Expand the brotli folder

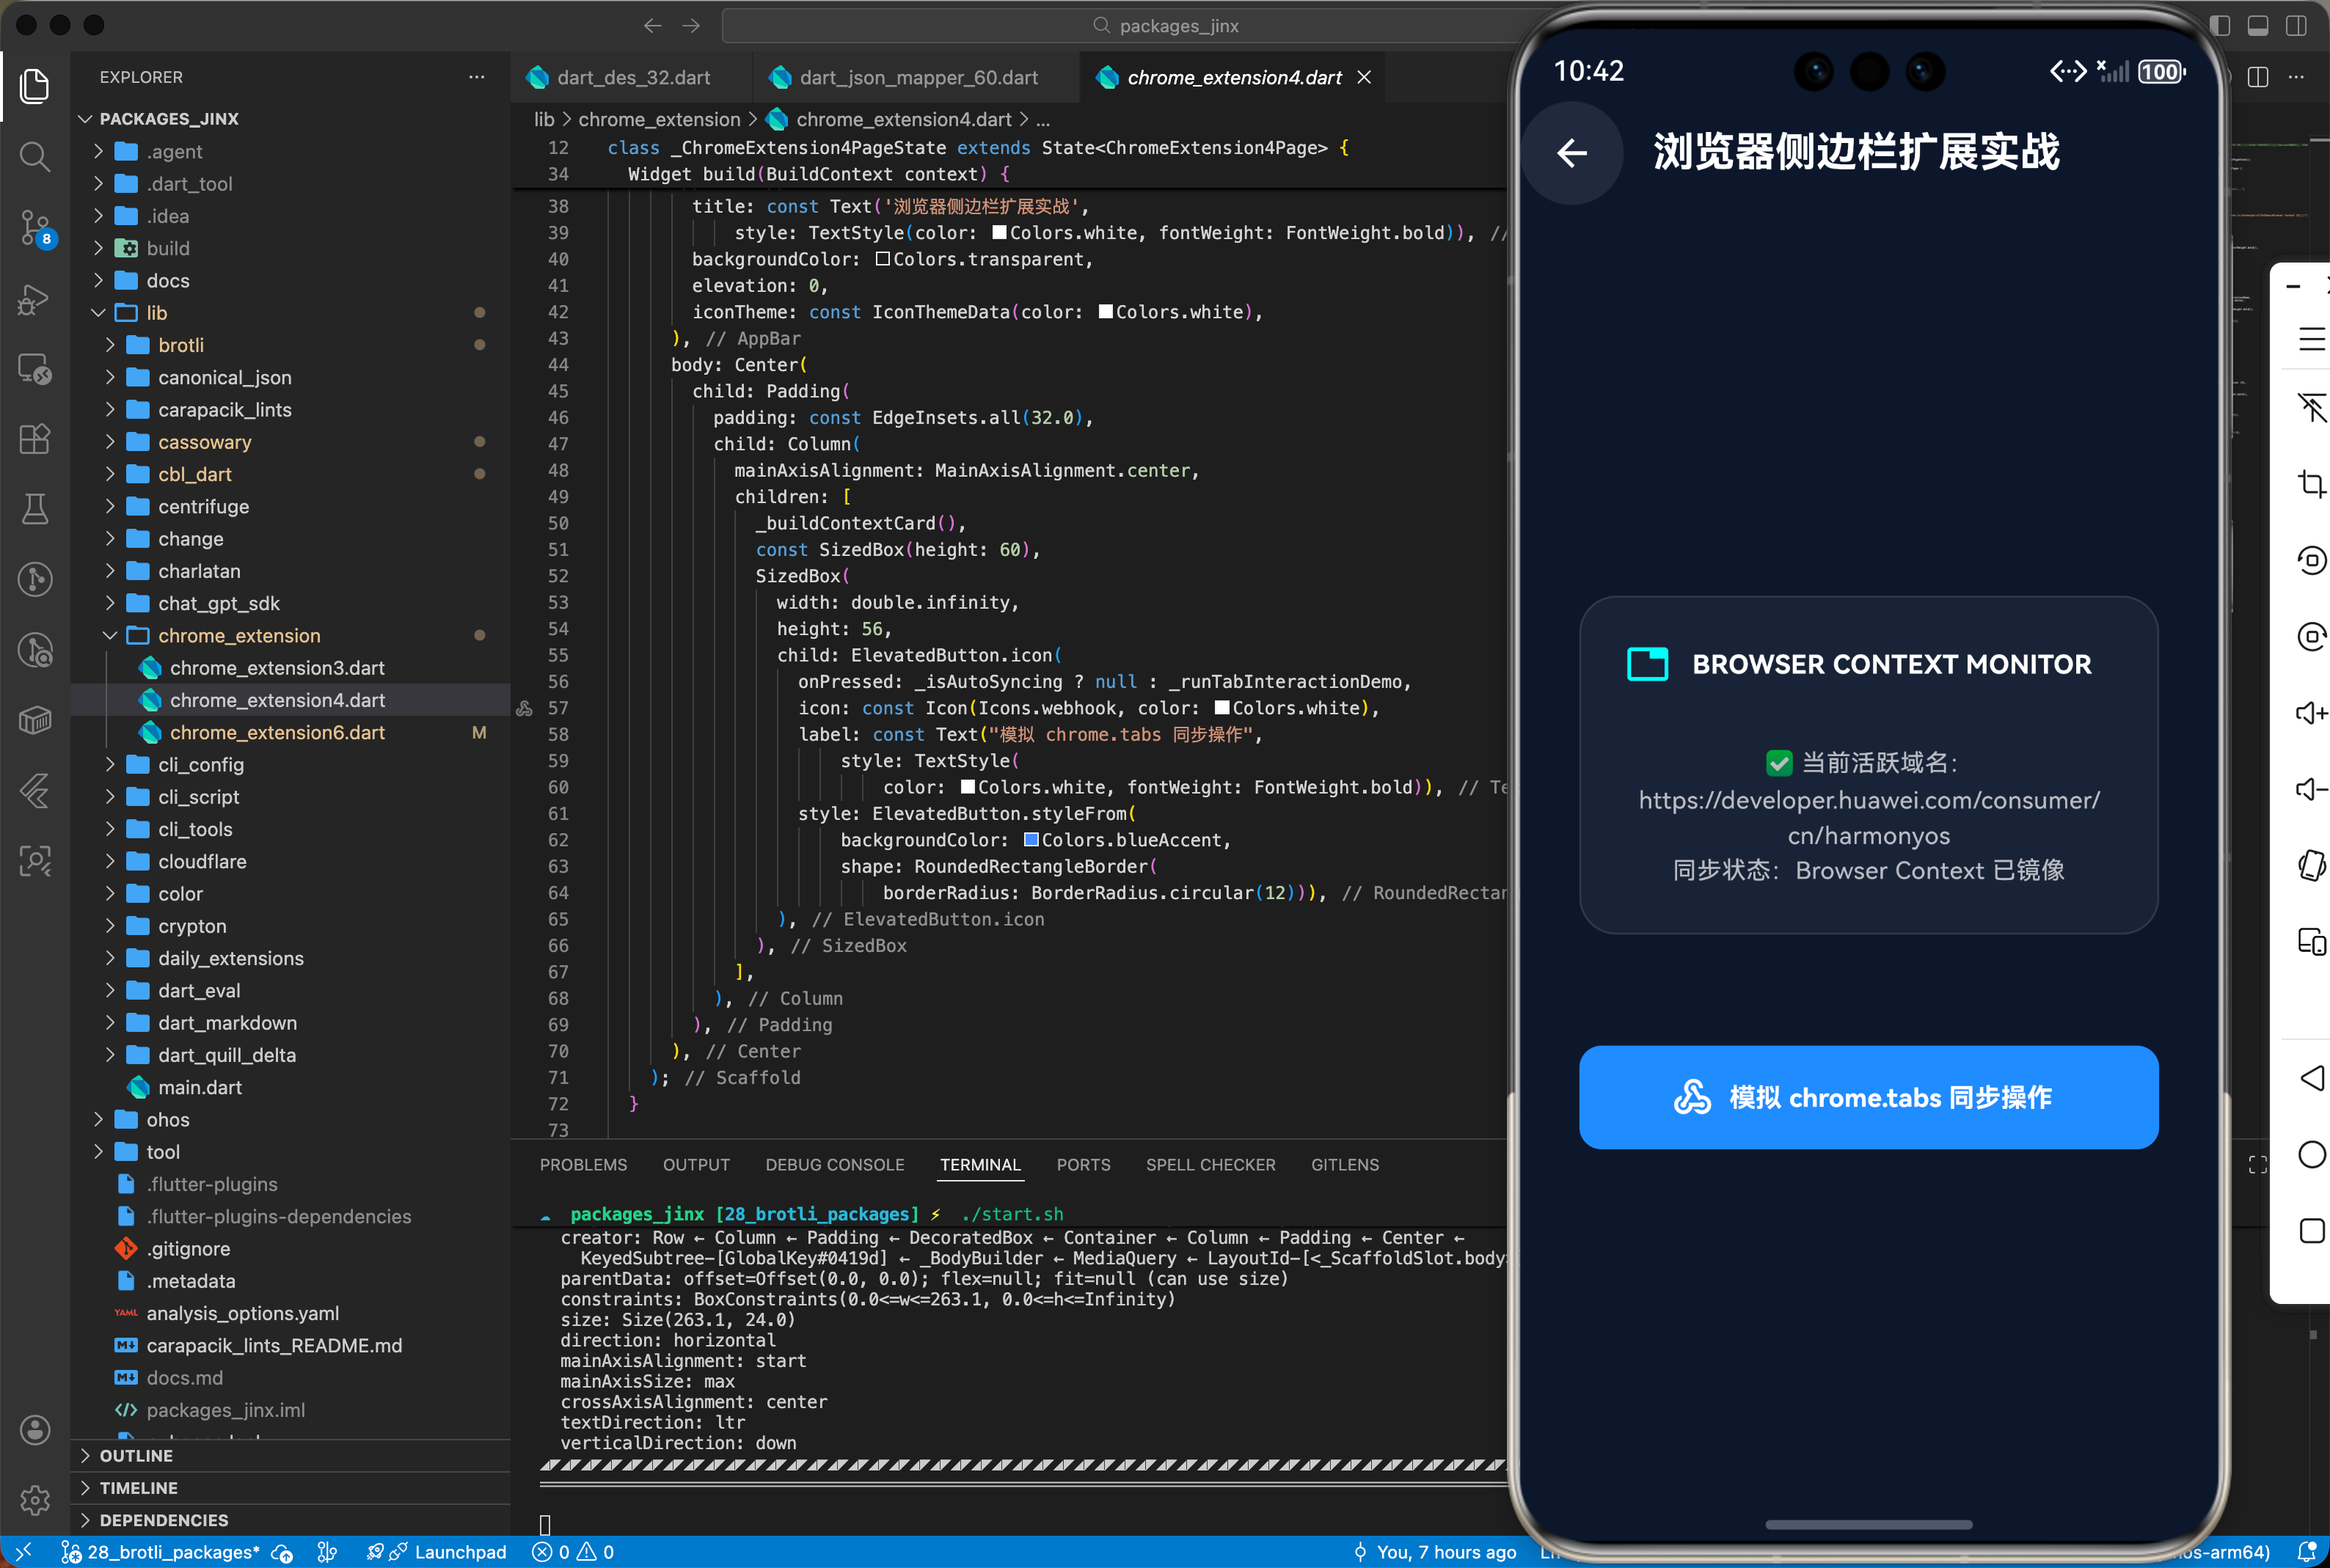pyautogui.click(x=180, y=345)
